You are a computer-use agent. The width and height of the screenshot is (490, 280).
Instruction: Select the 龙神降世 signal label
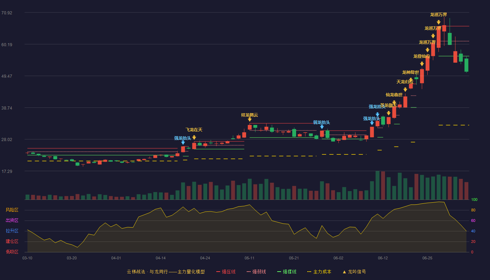pos(411,72)
